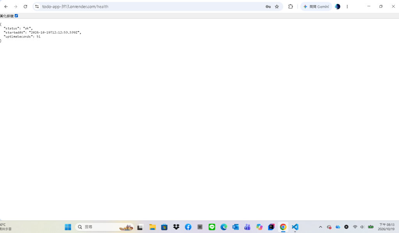Open the password manager key icon

[x=268, y=7]
